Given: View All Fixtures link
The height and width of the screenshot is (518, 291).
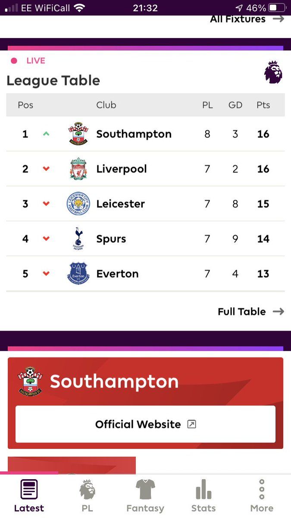Looking at the screenshot, I should 247,19.
